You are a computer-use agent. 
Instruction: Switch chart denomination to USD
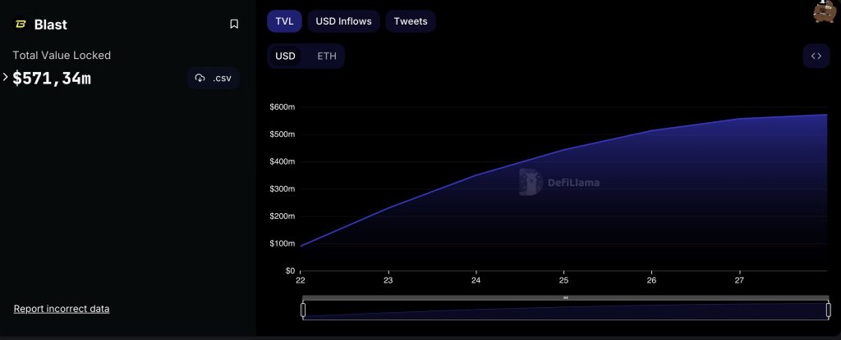click(285, 57)
